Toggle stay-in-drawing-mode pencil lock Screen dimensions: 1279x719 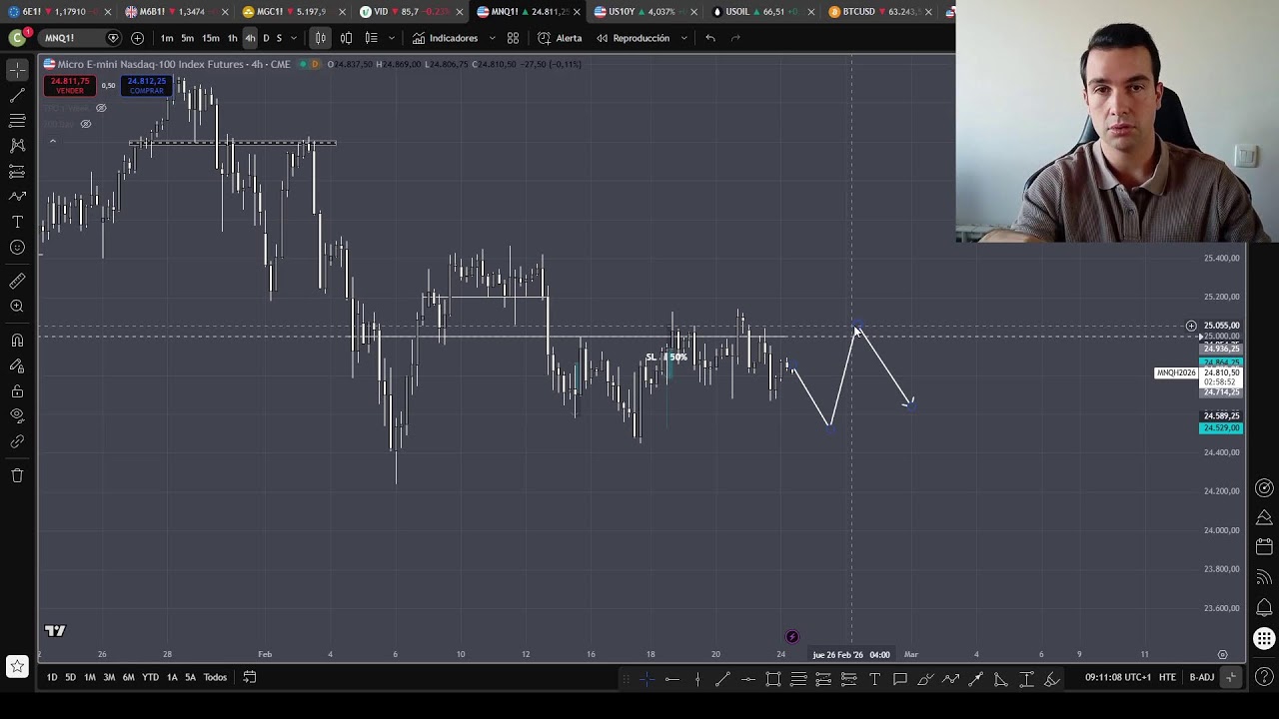(17, 365)
